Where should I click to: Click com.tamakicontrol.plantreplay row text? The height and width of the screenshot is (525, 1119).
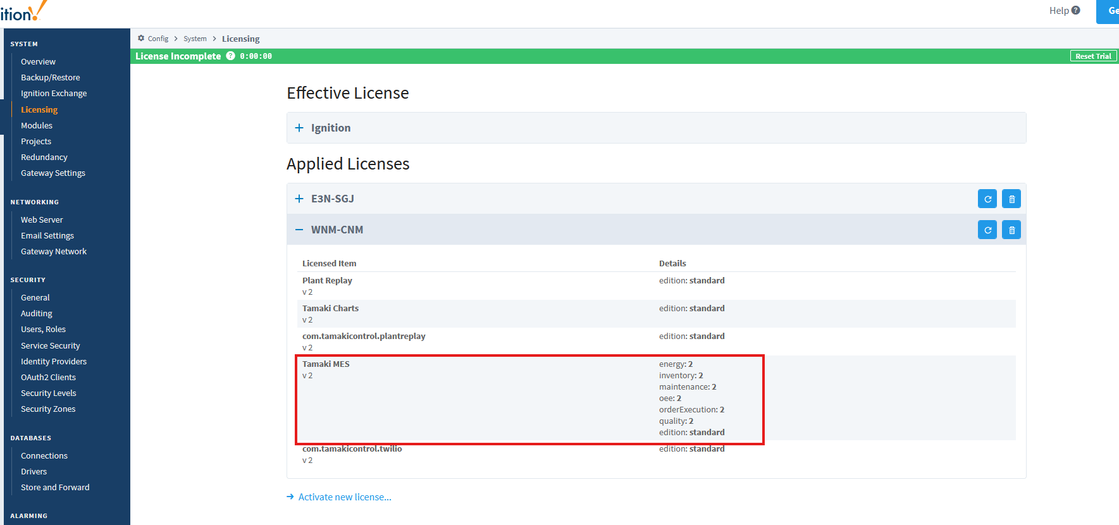click(x=364, y=336)
